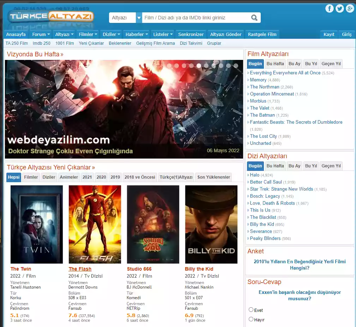The height and width of the screenshot is (327, 356).
Task: Expand the Diziler menu
Action: (111, 35)
